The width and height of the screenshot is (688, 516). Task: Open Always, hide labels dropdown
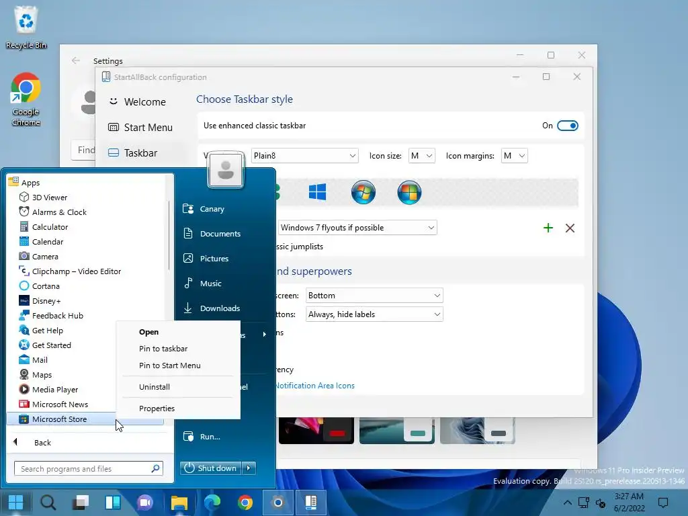click(x=374, y=314)
